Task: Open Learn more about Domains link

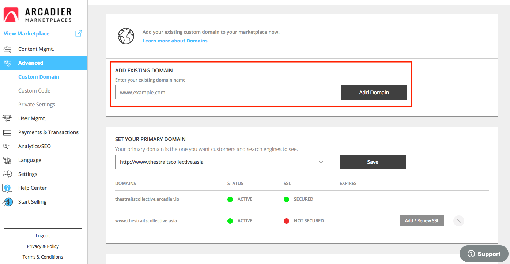Action: (x=175, y=41)
